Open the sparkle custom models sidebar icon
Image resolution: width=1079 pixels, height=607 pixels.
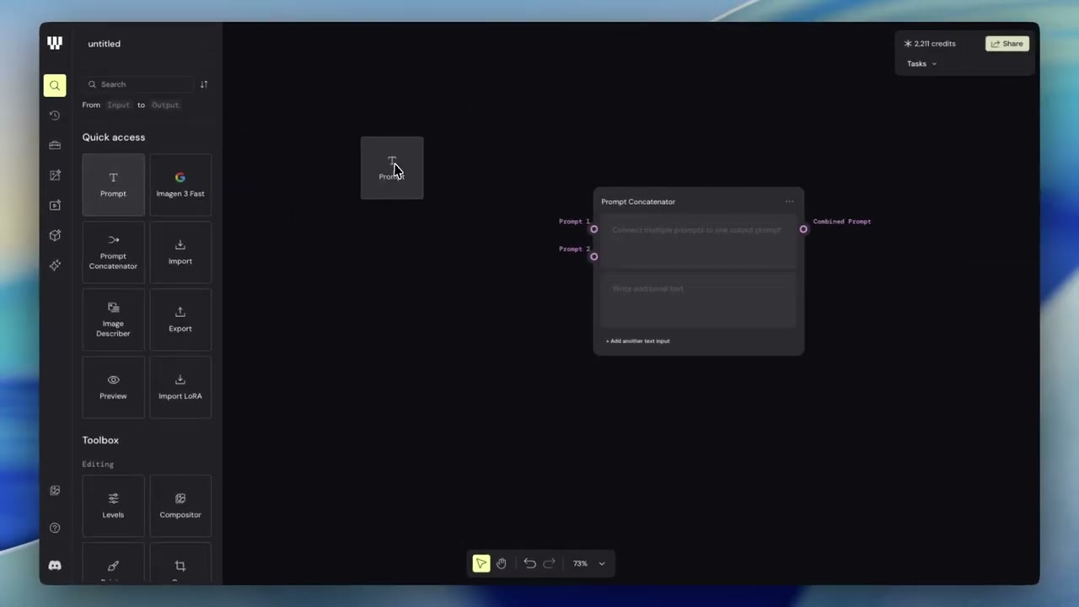pyautogui.click(x=55, y=266)
